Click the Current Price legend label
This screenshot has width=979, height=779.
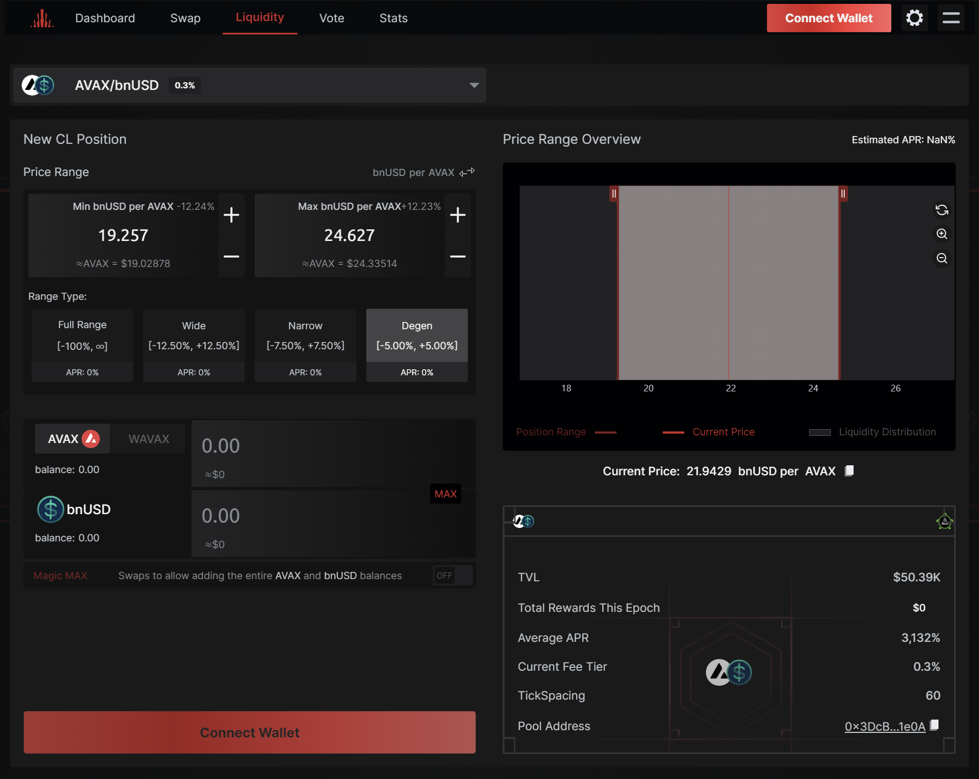[724, 432]
